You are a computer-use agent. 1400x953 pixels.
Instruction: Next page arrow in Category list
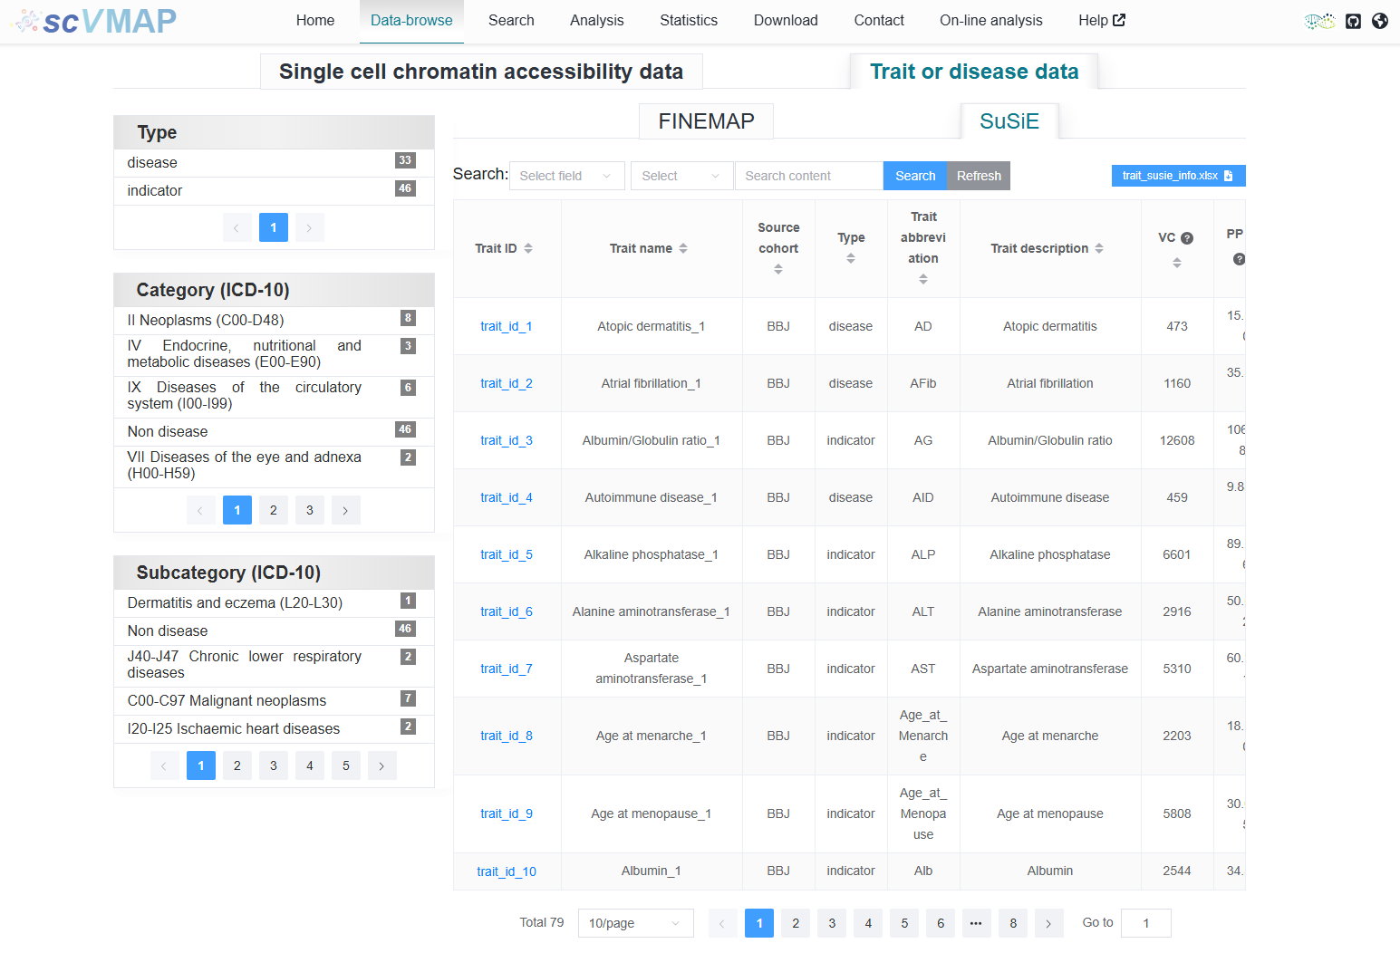point(346,510)
